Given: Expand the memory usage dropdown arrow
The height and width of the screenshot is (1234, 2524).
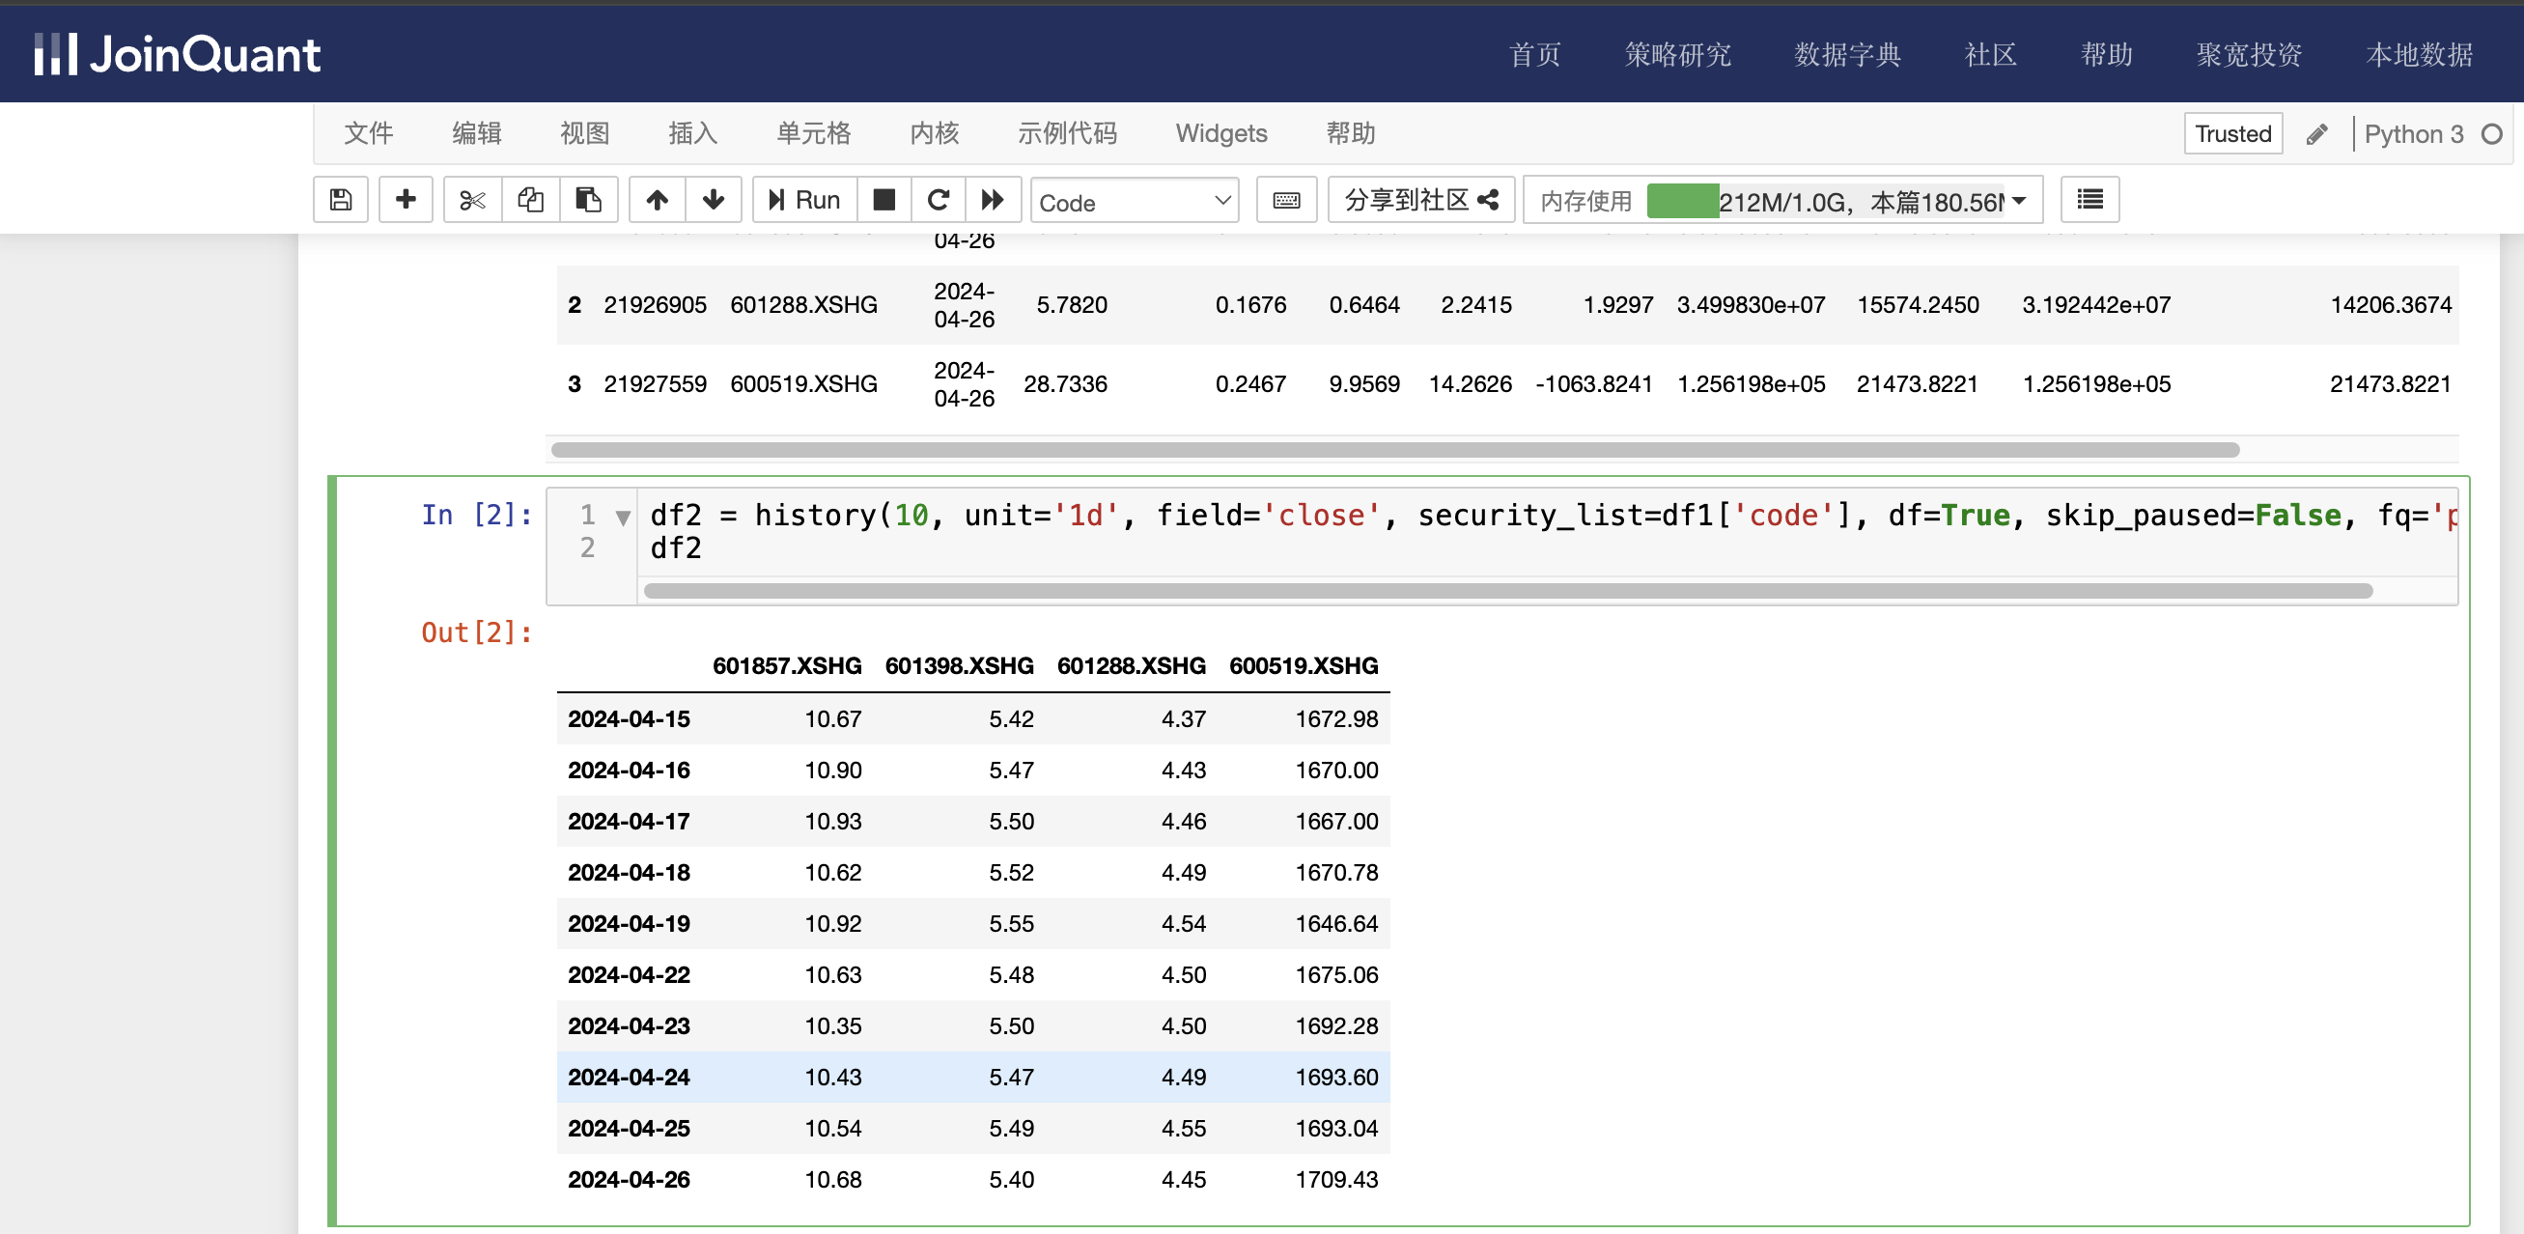Looking at the screenshot, I should 2018,201.
